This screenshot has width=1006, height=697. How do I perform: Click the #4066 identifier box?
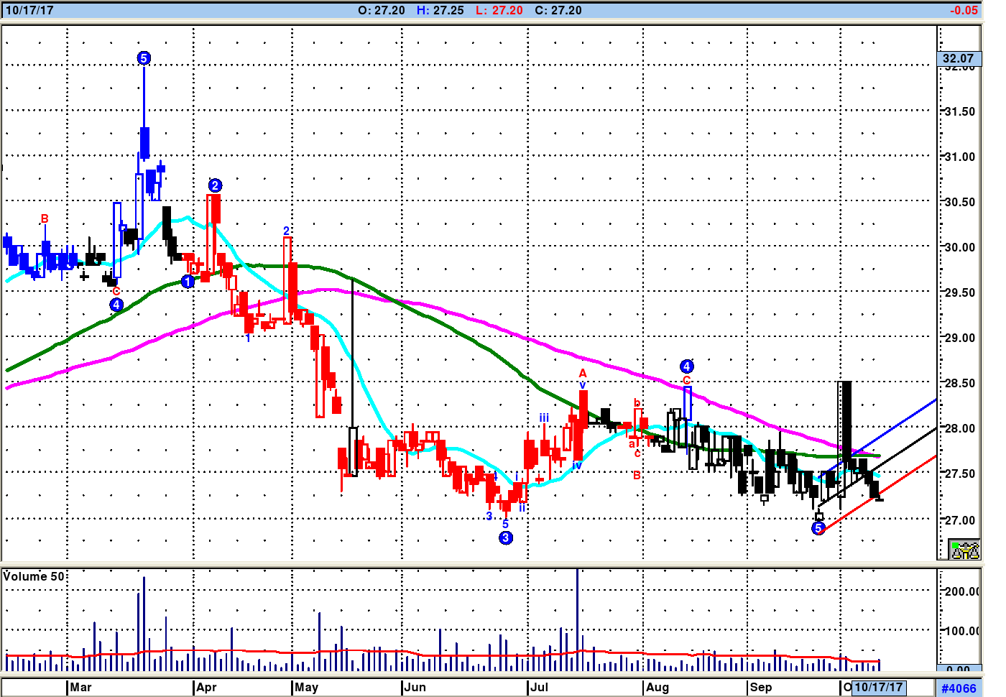[959, 688]
